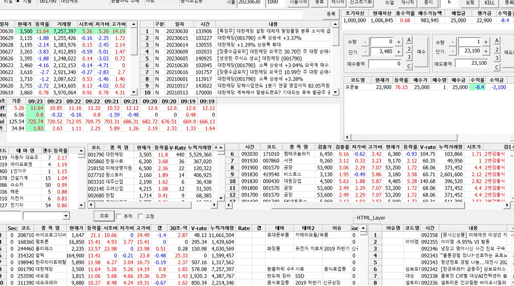Image resolution: width=514 pixels, height=286 pixels.
Task: Click left arrow of holdings panel horizontal scrollbar
Action: [x=347, y=137]
